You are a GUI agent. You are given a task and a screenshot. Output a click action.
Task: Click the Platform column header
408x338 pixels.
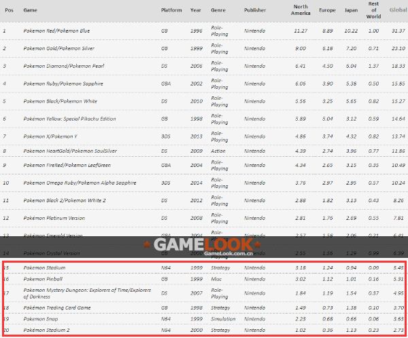click(171, 10)
